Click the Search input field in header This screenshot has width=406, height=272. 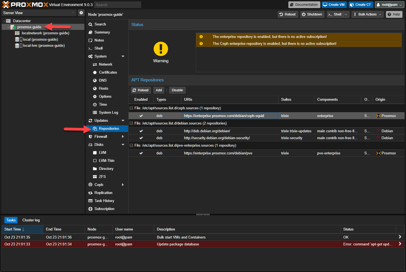pos(117,5)
